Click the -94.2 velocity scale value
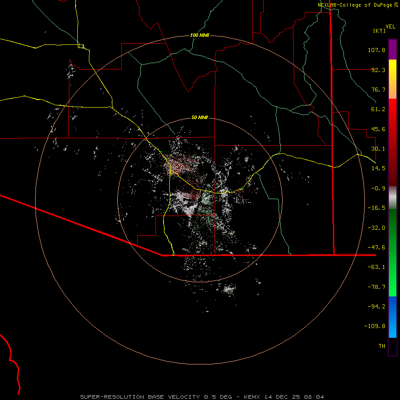 [x=376, y=307]
